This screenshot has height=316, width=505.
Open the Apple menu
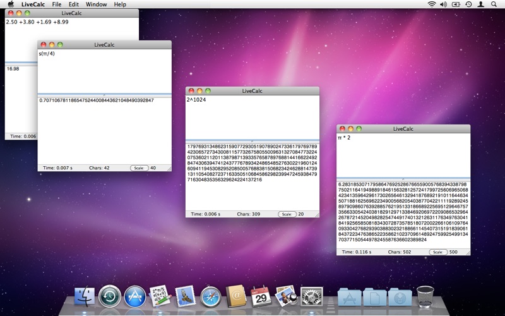(x=11, y=4)
